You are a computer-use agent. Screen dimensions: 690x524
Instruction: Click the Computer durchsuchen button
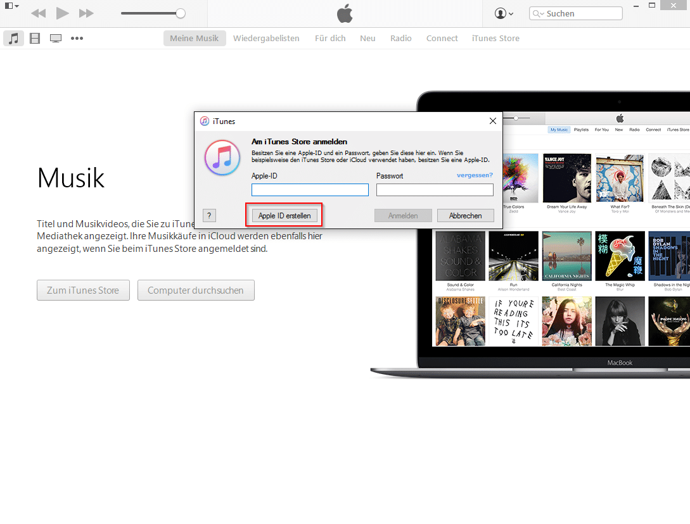coord(196,290)
